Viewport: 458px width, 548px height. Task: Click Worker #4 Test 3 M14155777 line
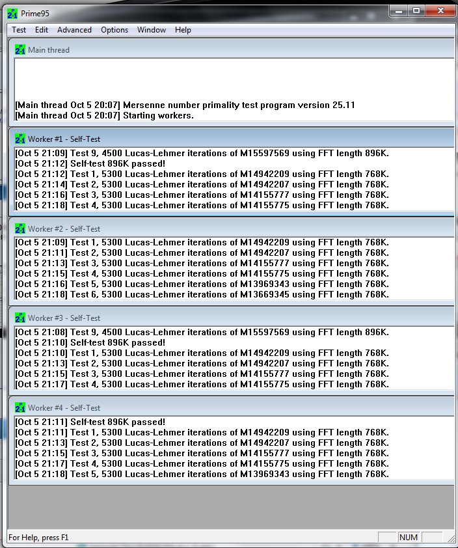click(x=202, y=453)
